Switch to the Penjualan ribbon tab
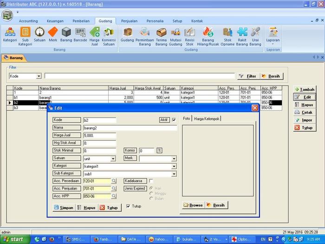The height and width of the screenshot is (244, 325). pos(129,21)
